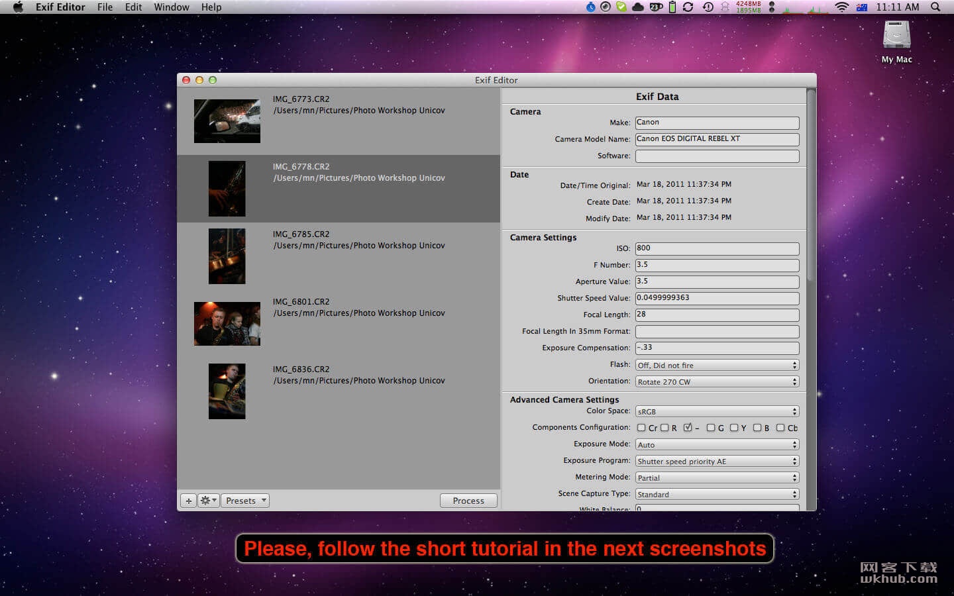Select the IMG_6773.CR2 thumbnail
Screen dimensions: 954x596
(x=227, y=121)
